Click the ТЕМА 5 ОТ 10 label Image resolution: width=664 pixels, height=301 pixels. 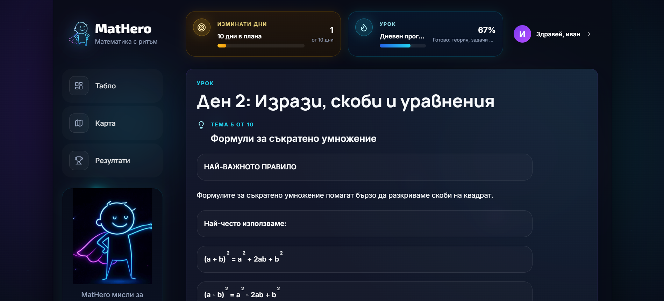point(232,125)
